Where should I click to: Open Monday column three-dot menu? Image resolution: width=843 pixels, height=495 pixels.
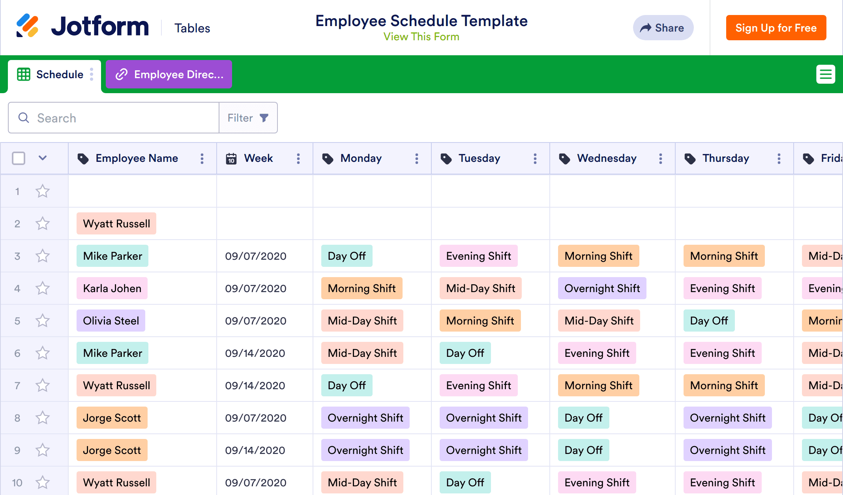point(417,159)
